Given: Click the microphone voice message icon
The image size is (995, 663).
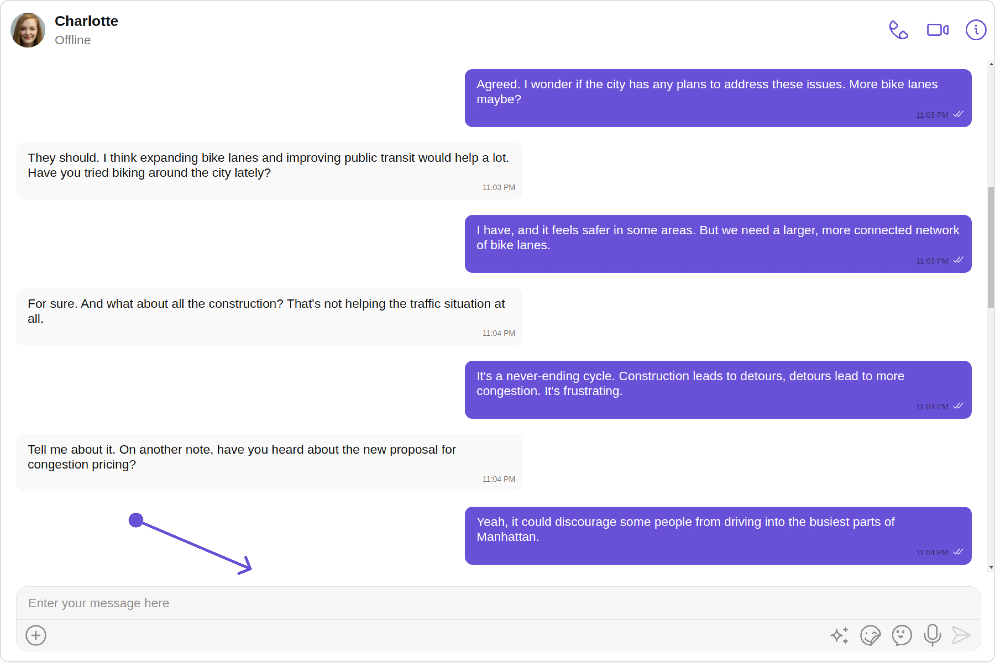Looking at the screenshot, I should coord(932,635).
